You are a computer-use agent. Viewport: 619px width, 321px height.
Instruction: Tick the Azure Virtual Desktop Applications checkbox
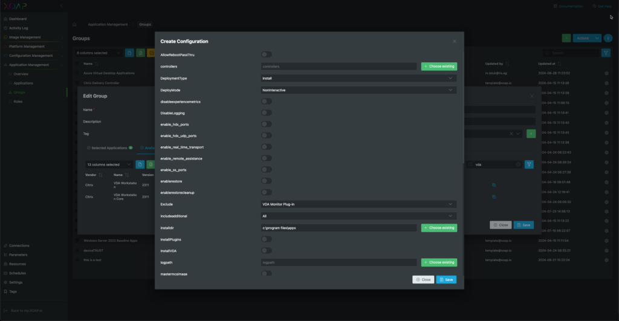coord(77,73)
